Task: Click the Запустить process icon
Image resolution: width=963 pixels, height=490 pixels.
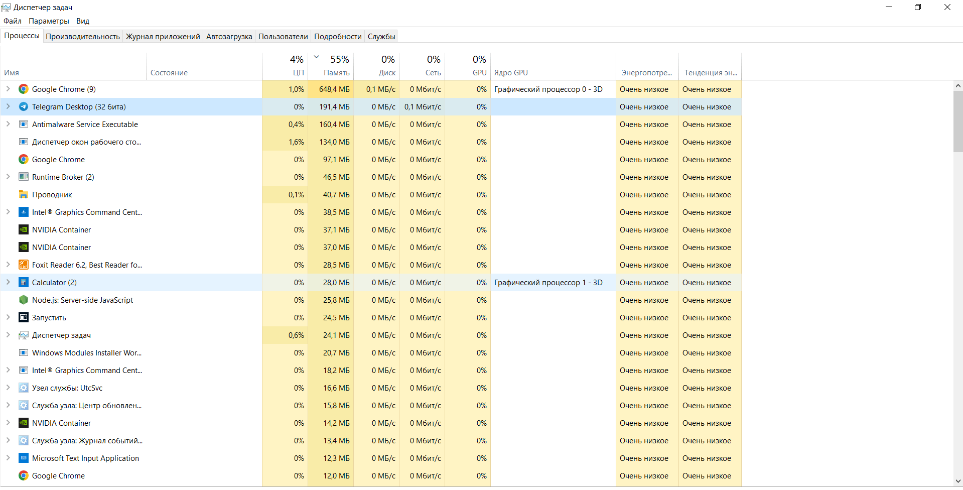Action: click(x=23, y=318)
